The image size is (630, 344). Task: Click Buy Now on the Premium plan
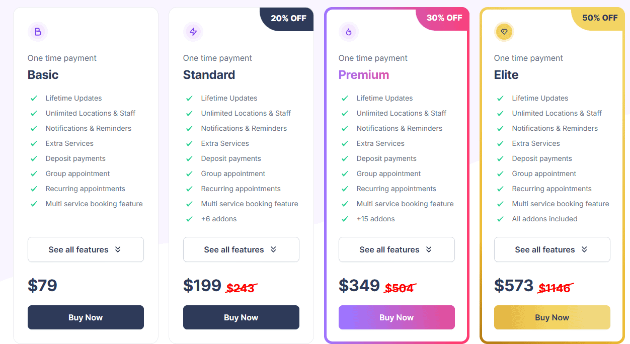tap(397, 317)
